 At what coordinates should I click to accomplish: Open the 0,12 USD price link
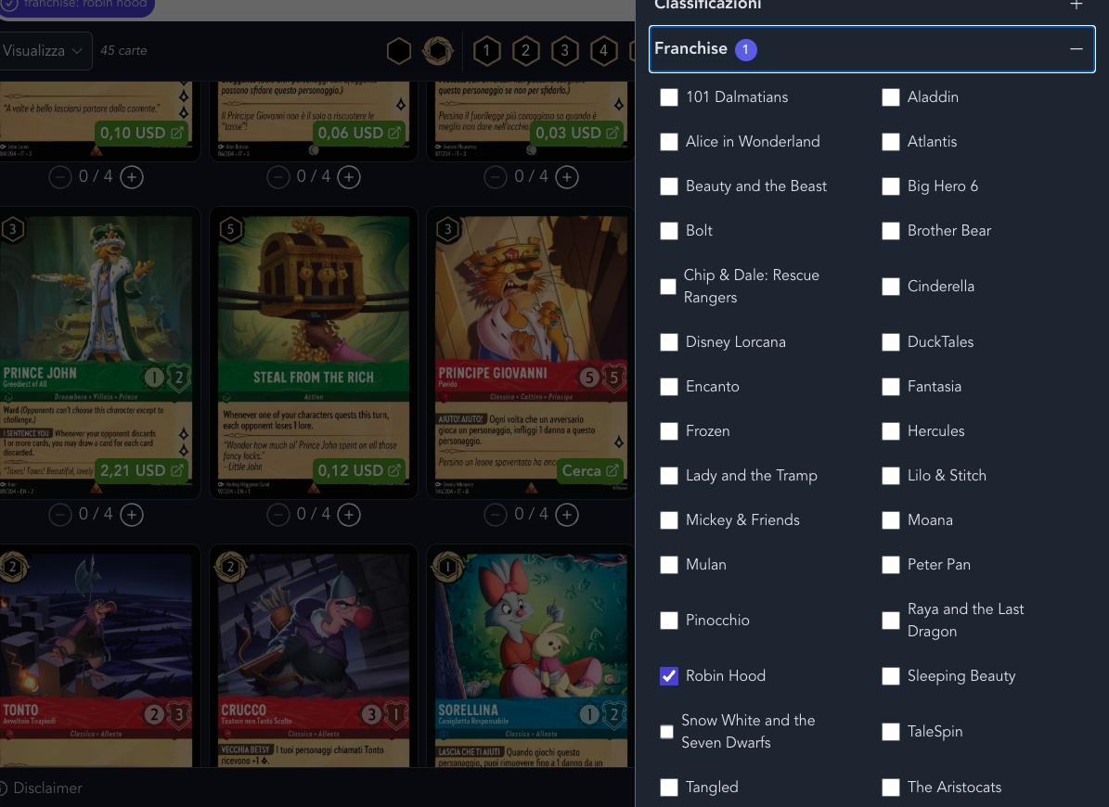click(x=359, y=470)
